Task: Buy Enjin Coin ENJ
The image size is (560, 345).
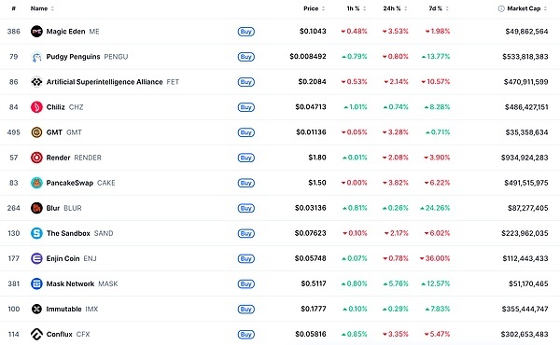Action: [246, 258]
